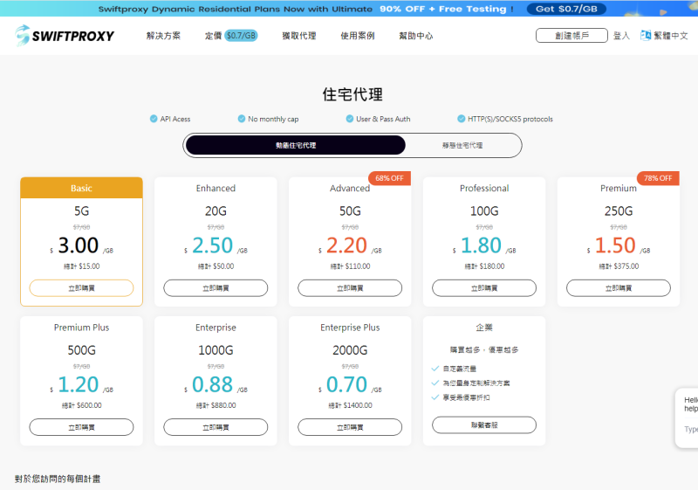The image size is (698, 490).
Task: Buy the Advanced 50G plan
Action: pyautogui.click(x=350, y=288)
